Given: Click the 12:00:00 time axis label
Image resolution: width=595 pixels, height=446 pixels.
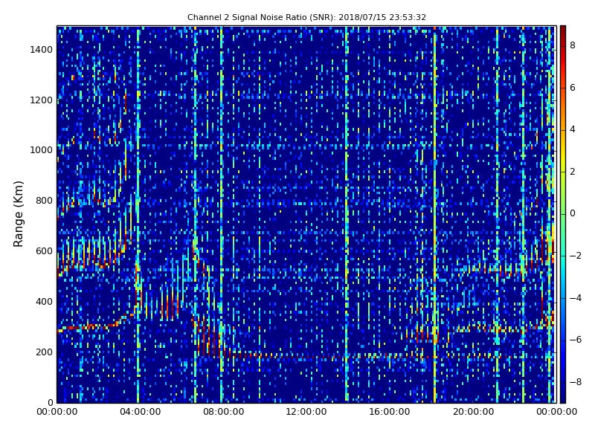Looking at the screenshot, I should (306, 412).
